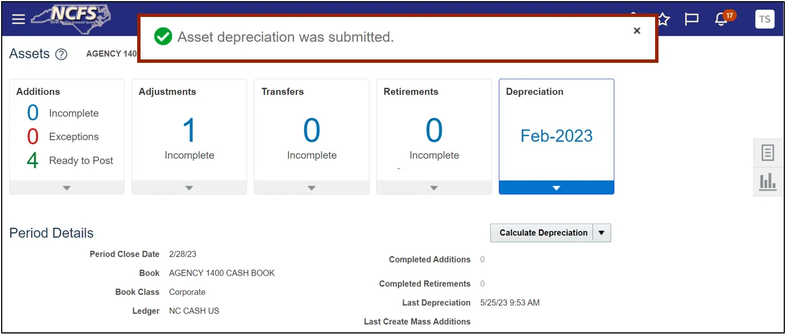Expand the Adjustments infotile arrow

pyautogui.click(x=189, y=188)
